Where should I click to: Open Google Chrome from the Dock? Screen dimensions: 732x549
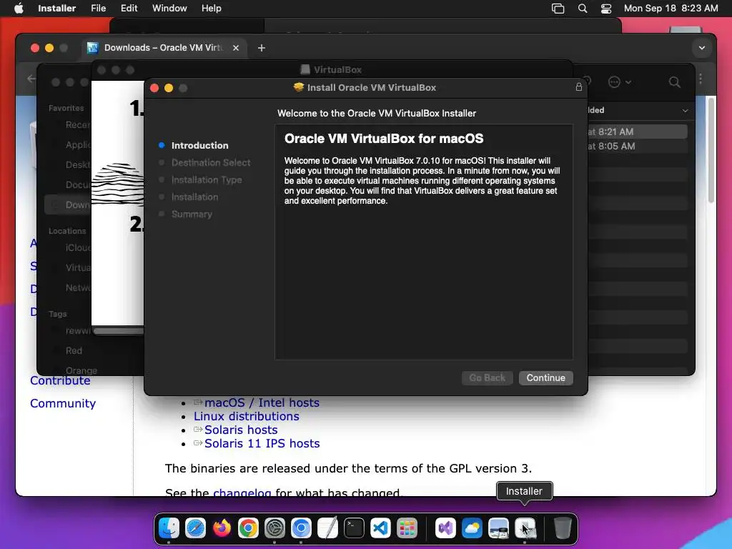[248, 528]
